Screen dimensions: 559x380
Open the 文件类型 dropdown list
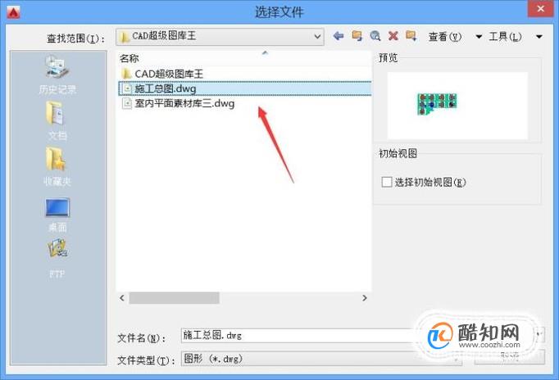click(321, 359)
